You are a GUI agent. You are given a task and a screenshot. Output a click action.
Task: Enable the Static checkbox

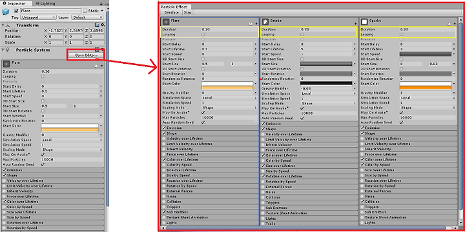point(85,11)
